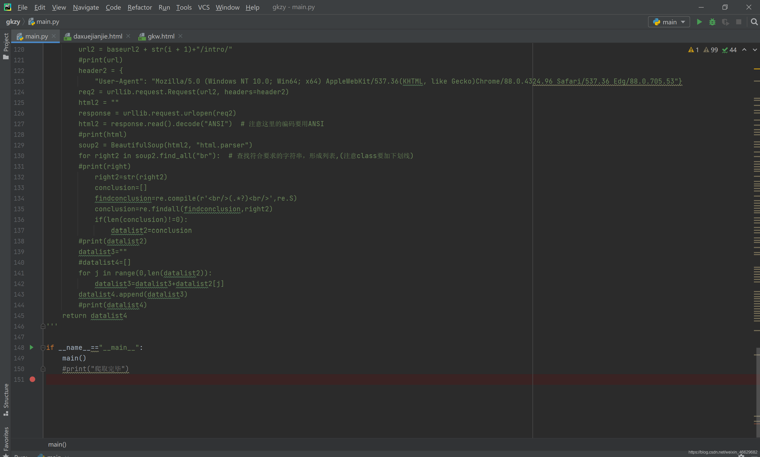Collapse the fold marker at line 146
Viewport: 760px width, 457px height.
click(43, 327)
